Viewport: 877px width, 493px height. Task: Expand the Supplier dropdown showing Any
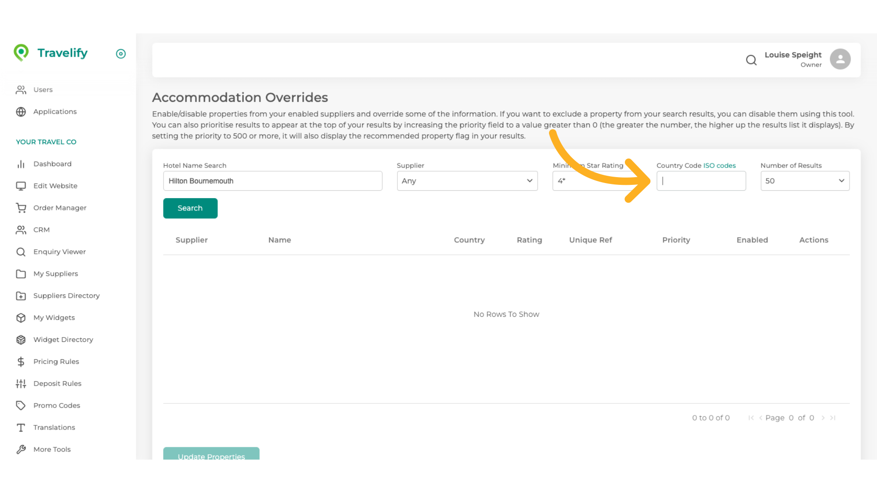pos(467,181)
